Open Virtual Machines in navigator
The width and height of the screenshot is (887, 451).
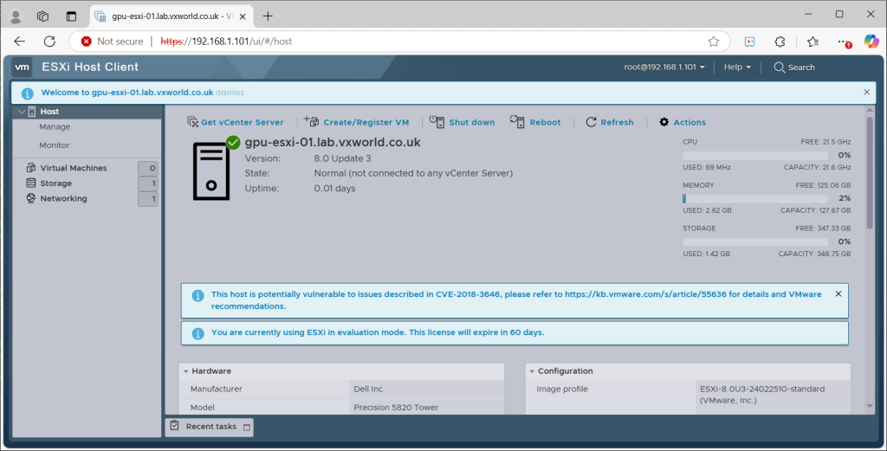73,168
